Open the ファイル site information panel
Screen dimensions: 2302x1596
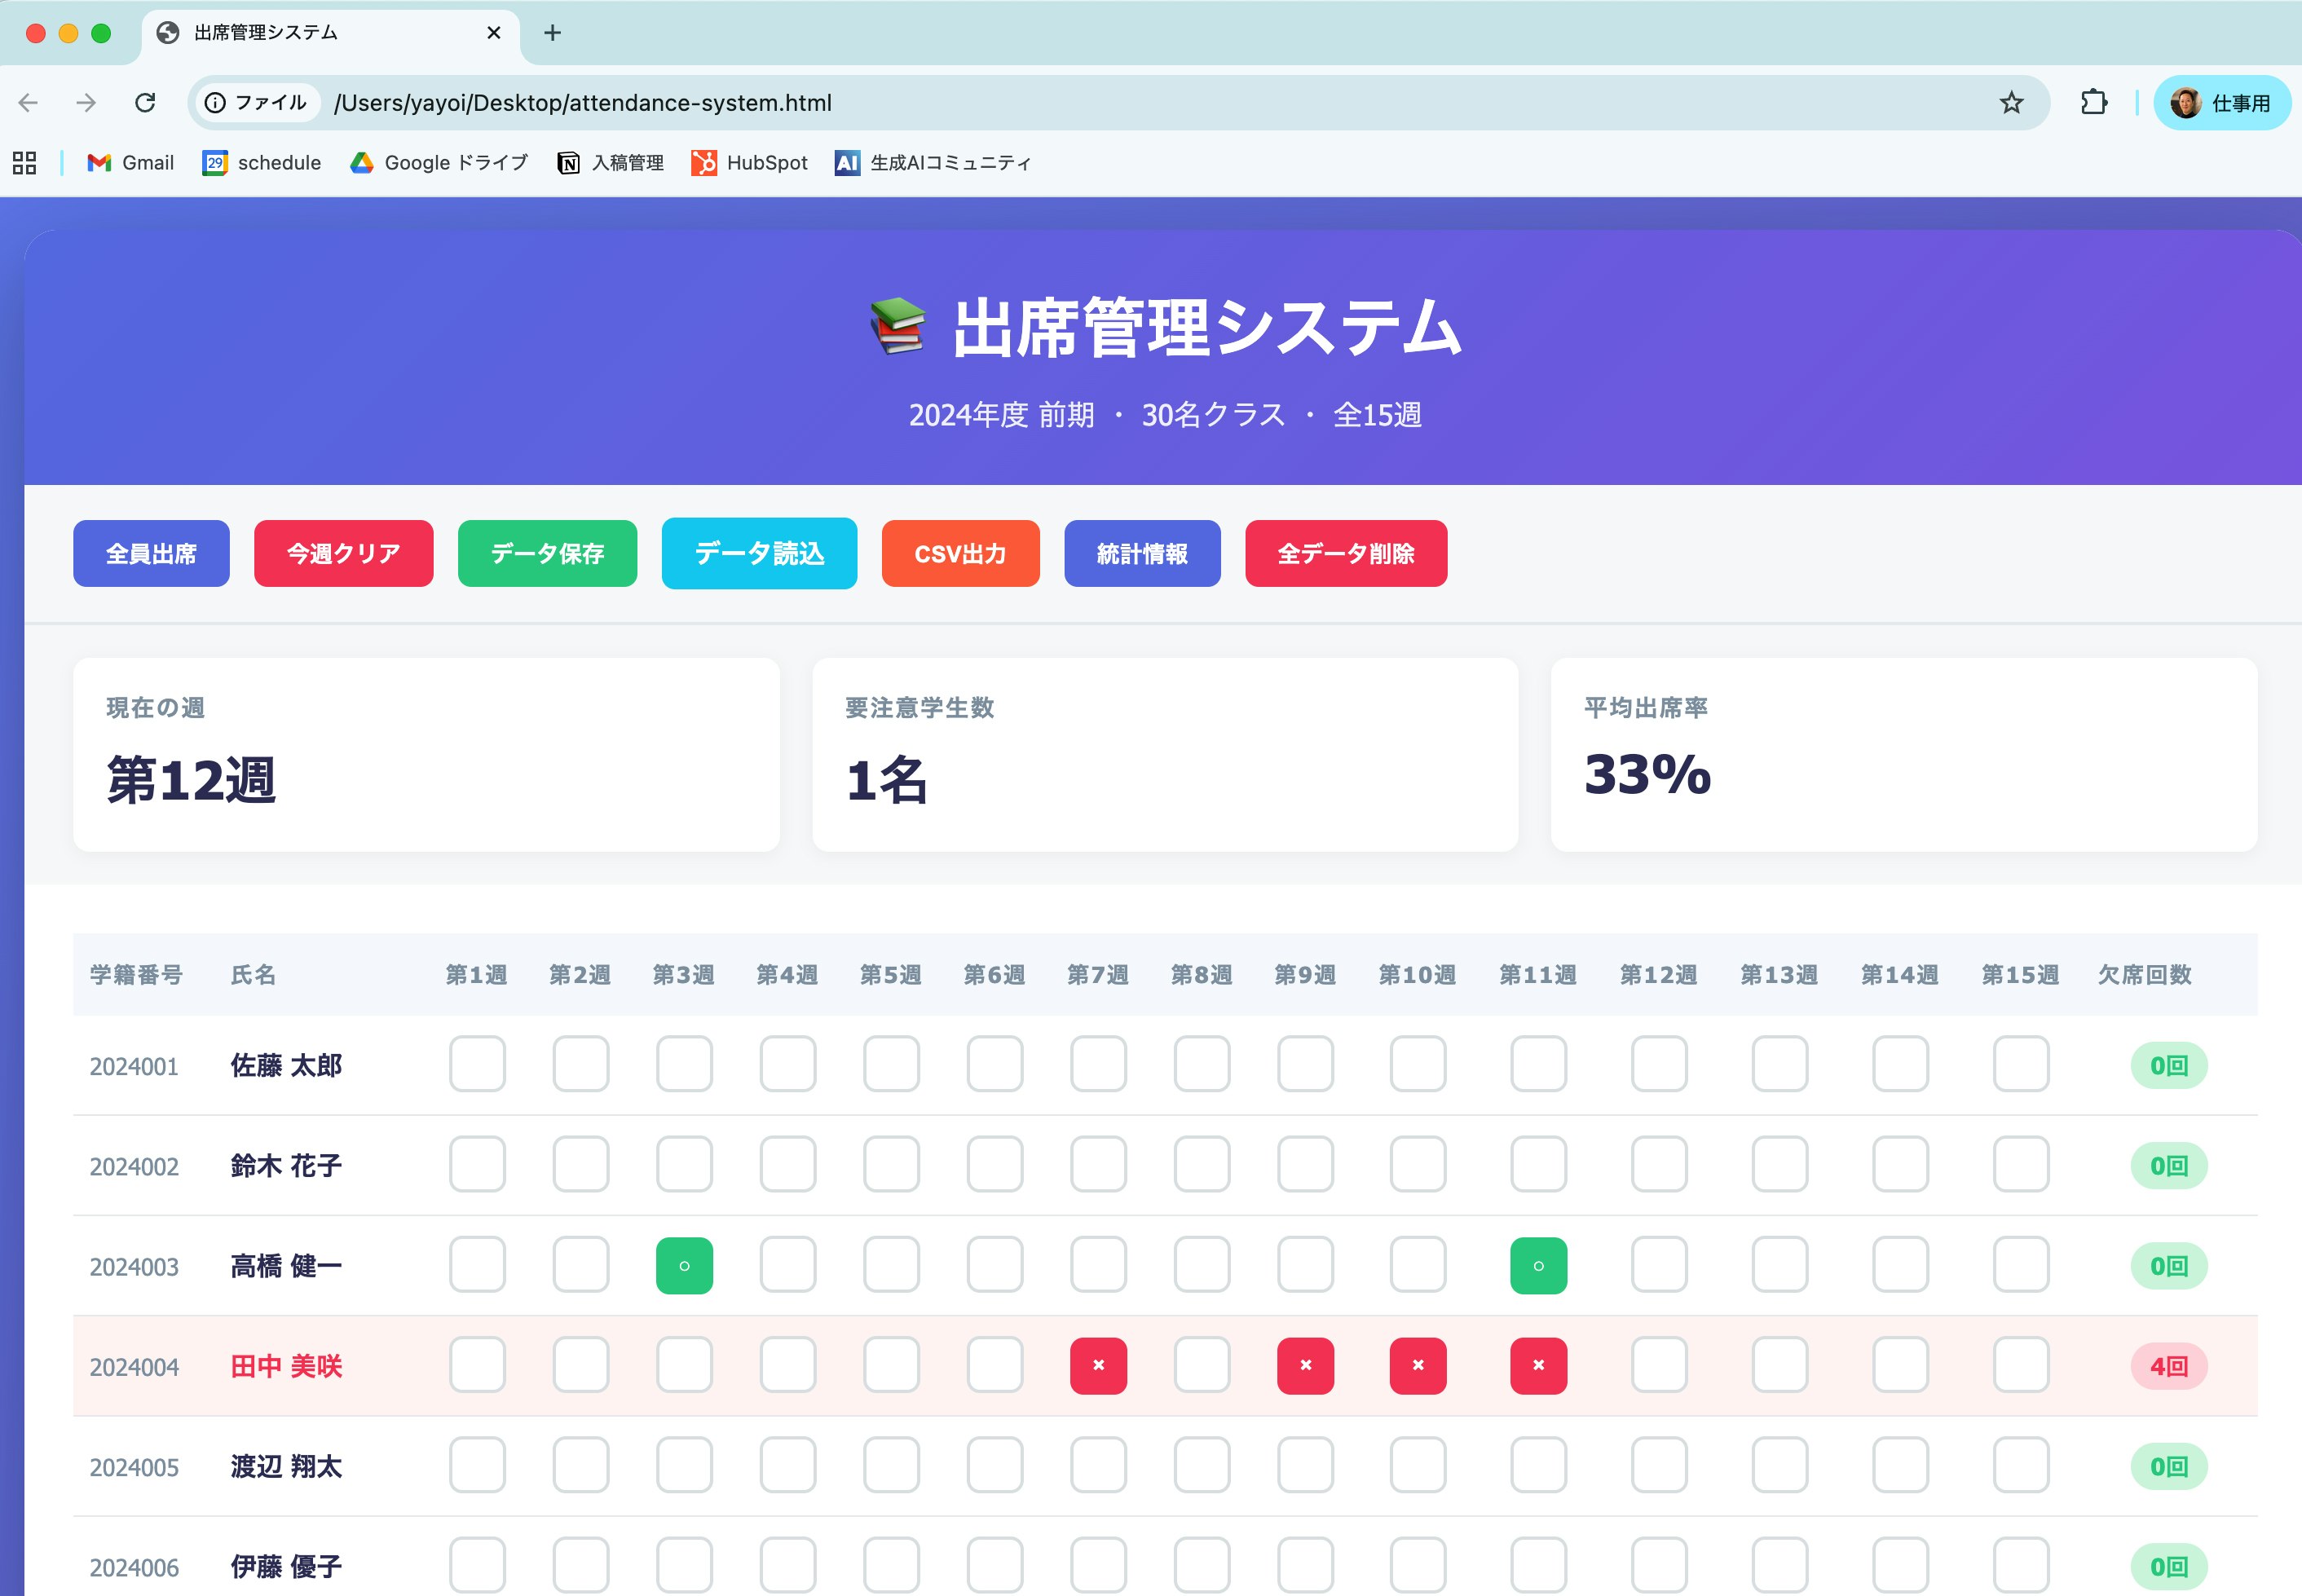click(x=258, y=102)
